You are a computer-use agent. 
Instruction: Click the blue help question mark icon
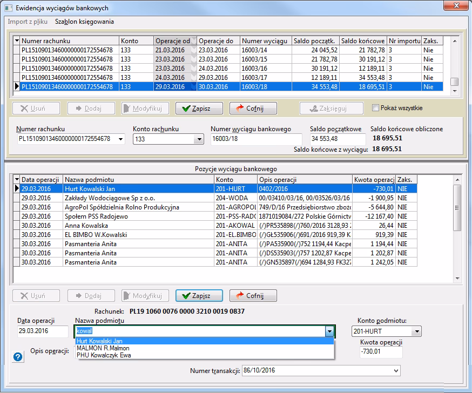click(x=18, y=356)
